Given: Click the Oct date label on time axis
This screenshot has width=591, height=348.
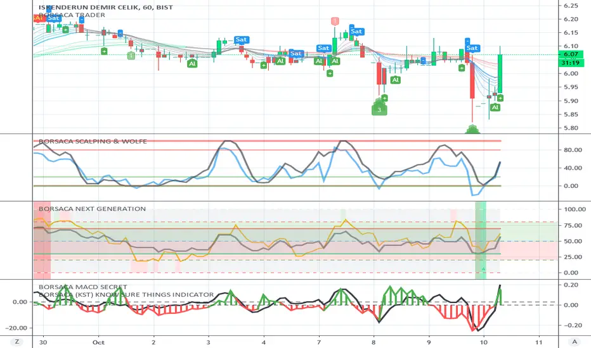Looking at the screenshot, I should click(98, 342).
